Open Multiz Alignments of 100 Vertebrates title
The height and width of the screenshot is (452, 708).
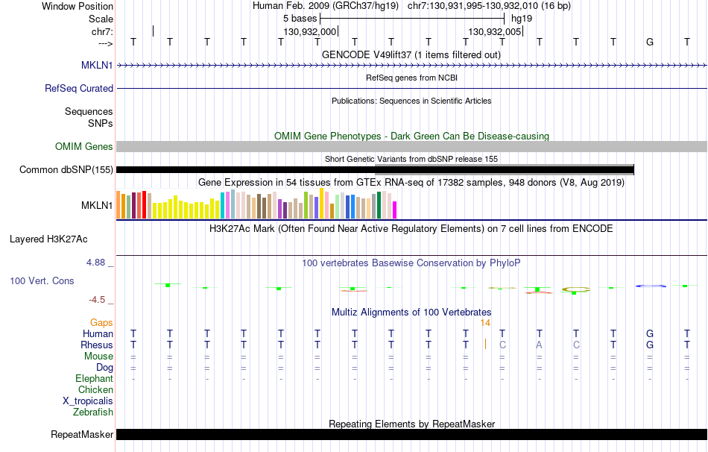coord(411,313)
